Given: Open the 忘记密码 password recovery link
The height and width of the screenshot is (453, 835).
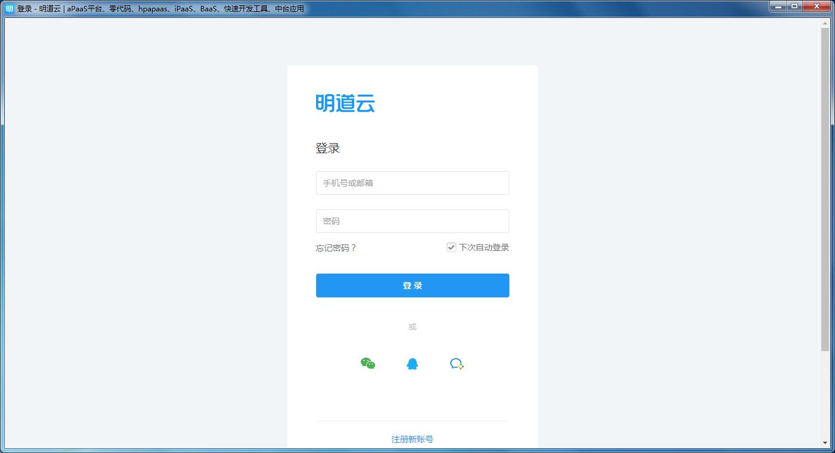Looking at the screenshot, I should click(x=336, y=247).
